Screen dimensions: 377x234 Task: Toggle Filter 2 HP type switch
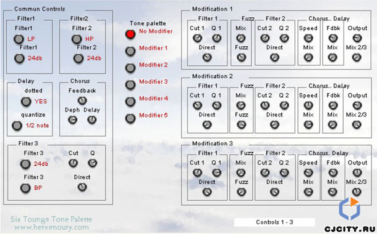coord(77,39)
